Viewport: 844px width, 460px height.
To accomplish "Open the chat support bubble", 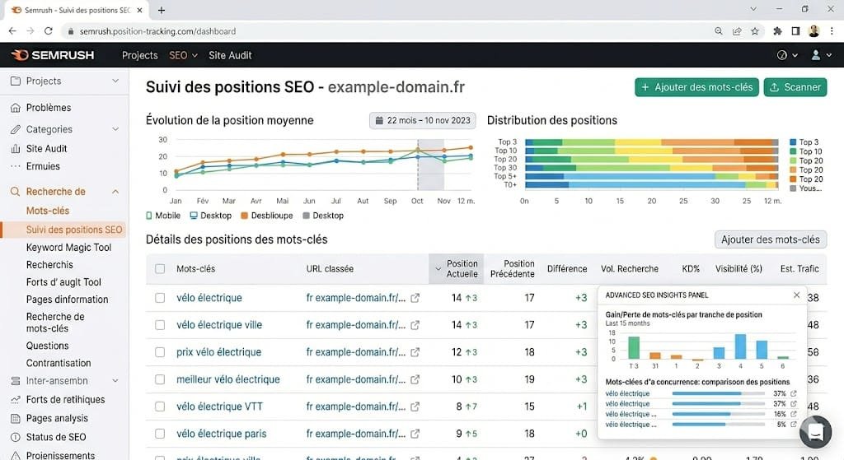I will tap(815, 431).
